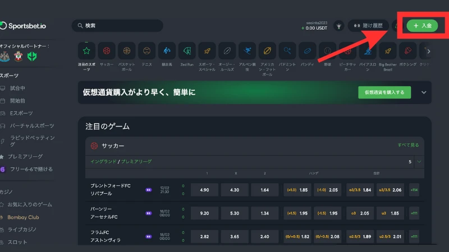The width and height of the screenshot is (449, 252).
Task: Collapse the Premier League section chevron
Action: (x=419, y=162)
